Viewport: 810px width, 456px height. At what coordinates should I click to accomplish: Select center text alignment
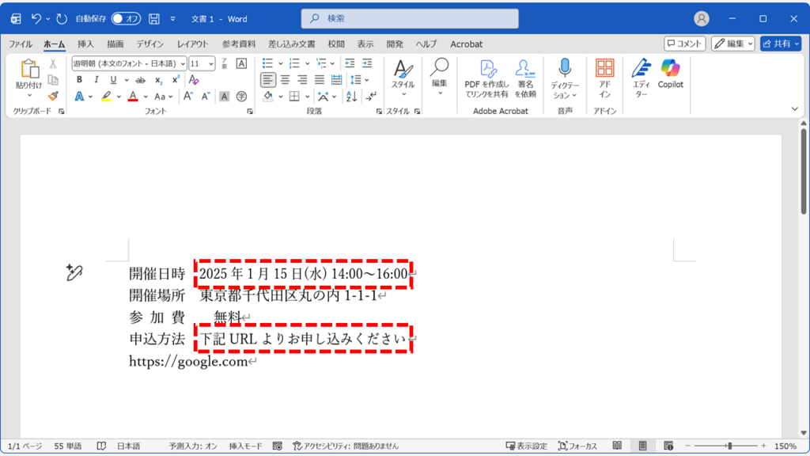pos(284,80)
